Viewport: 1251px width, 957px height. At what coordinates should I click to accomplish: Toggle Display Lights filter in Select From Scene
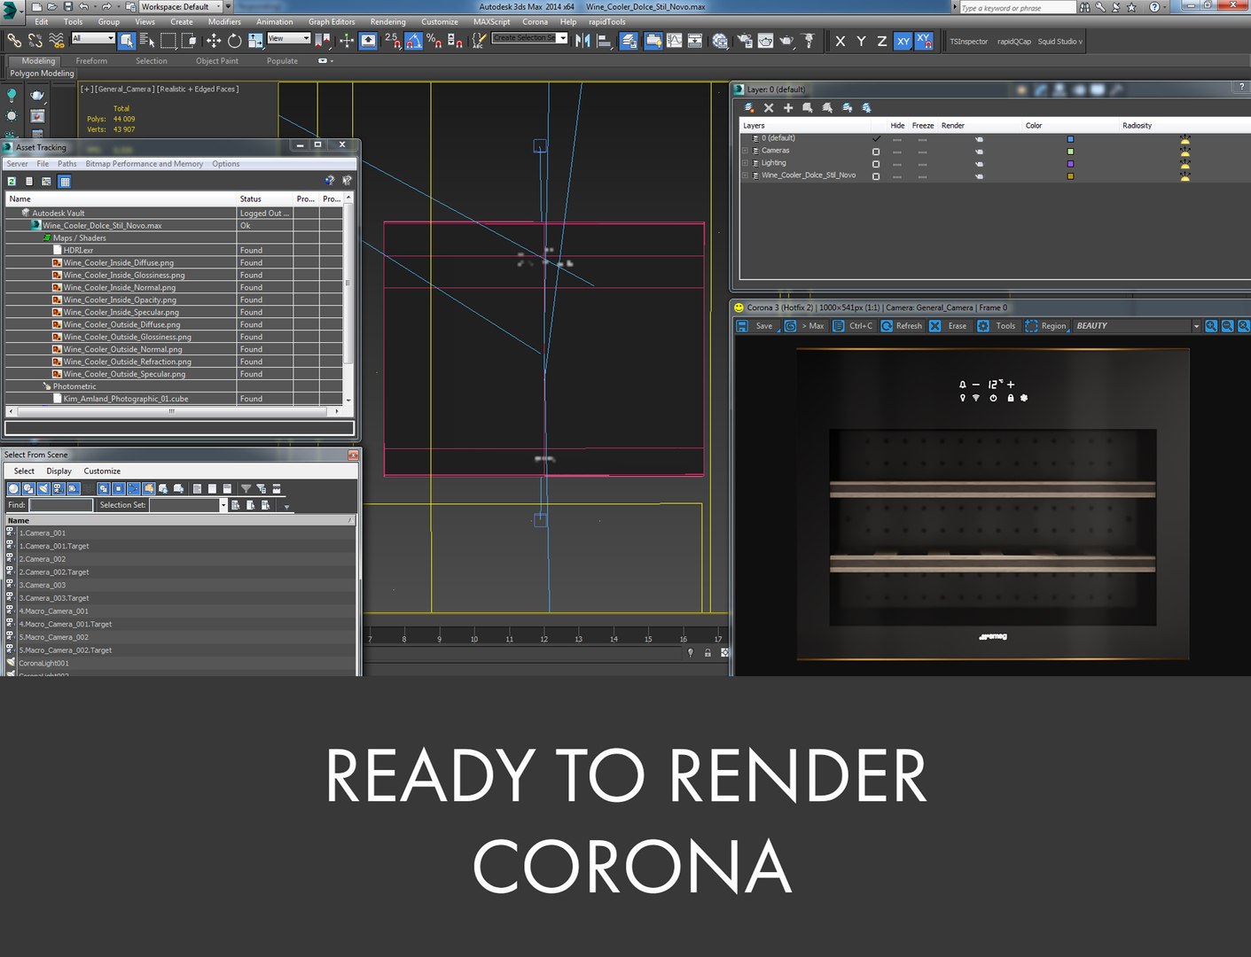43,488
